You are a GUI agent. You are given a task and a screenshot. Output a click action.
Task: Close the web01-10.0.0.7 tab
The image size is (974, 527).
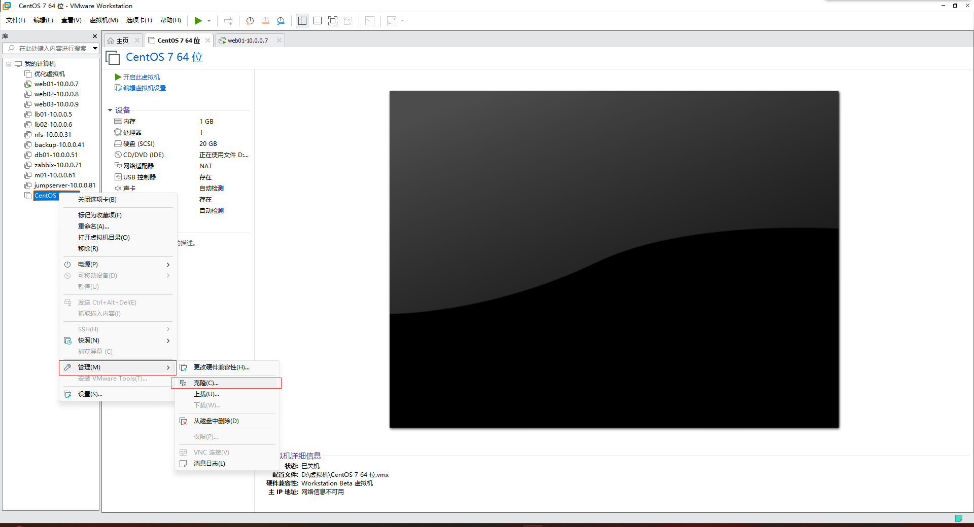279,41
